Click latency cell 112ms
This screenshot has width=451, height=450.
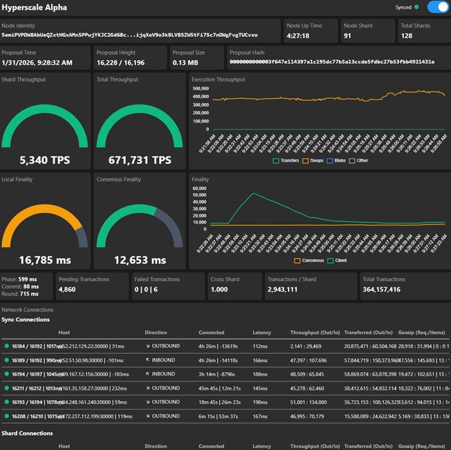(x=260, y=346)
